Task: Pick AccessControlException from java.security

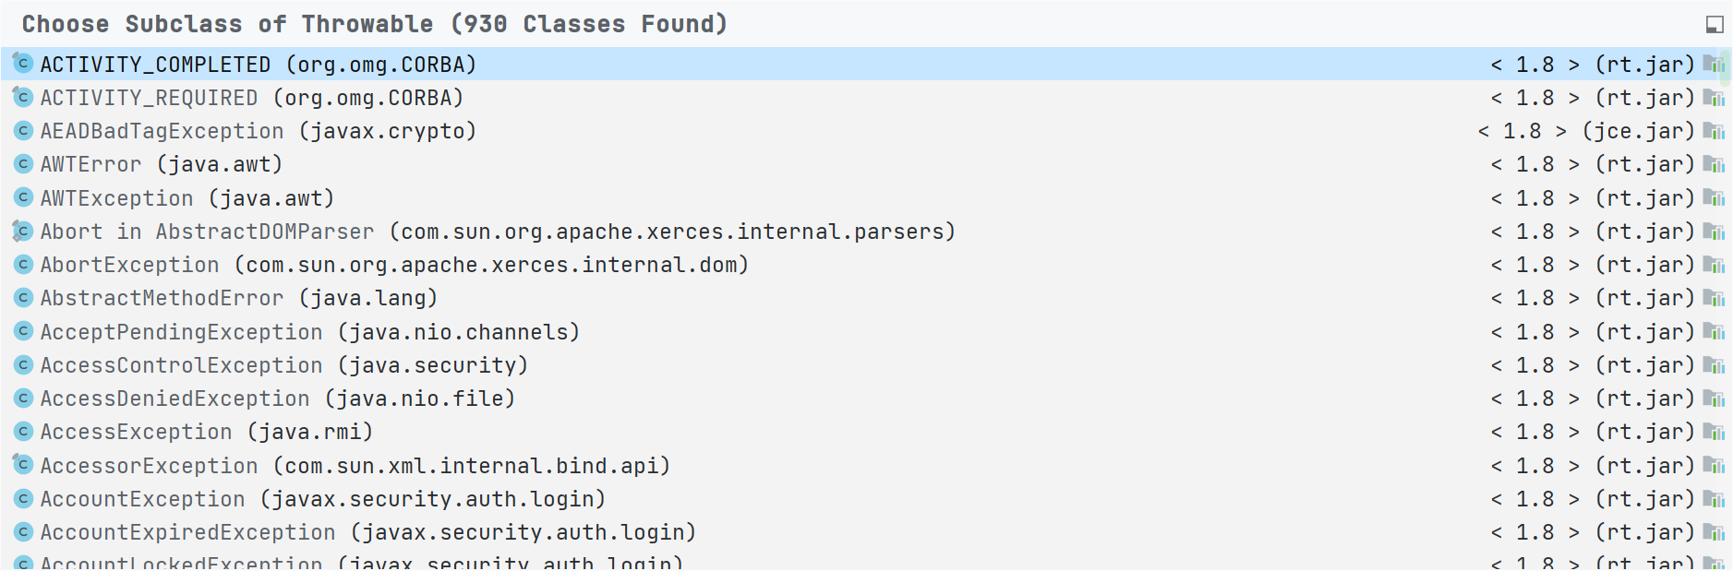Action: pos(866,365)
